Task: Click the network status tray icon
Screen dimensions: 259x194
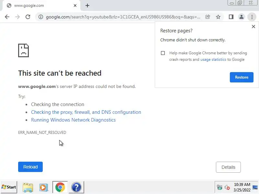Action: point(220,188)
